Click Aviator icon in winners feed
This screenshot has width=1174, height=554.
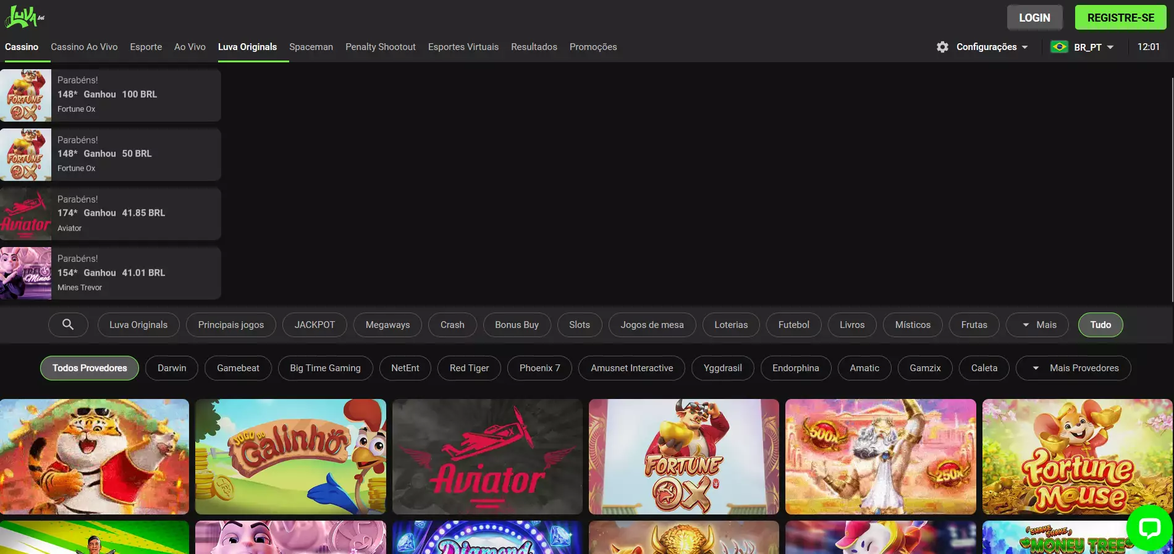pyautogui.click(x=26, y=214)
